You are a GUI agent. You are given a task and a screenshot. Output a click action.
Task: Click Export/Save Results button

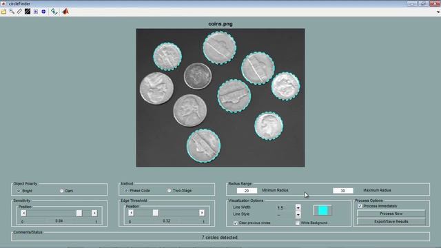(x=391, y=222)
